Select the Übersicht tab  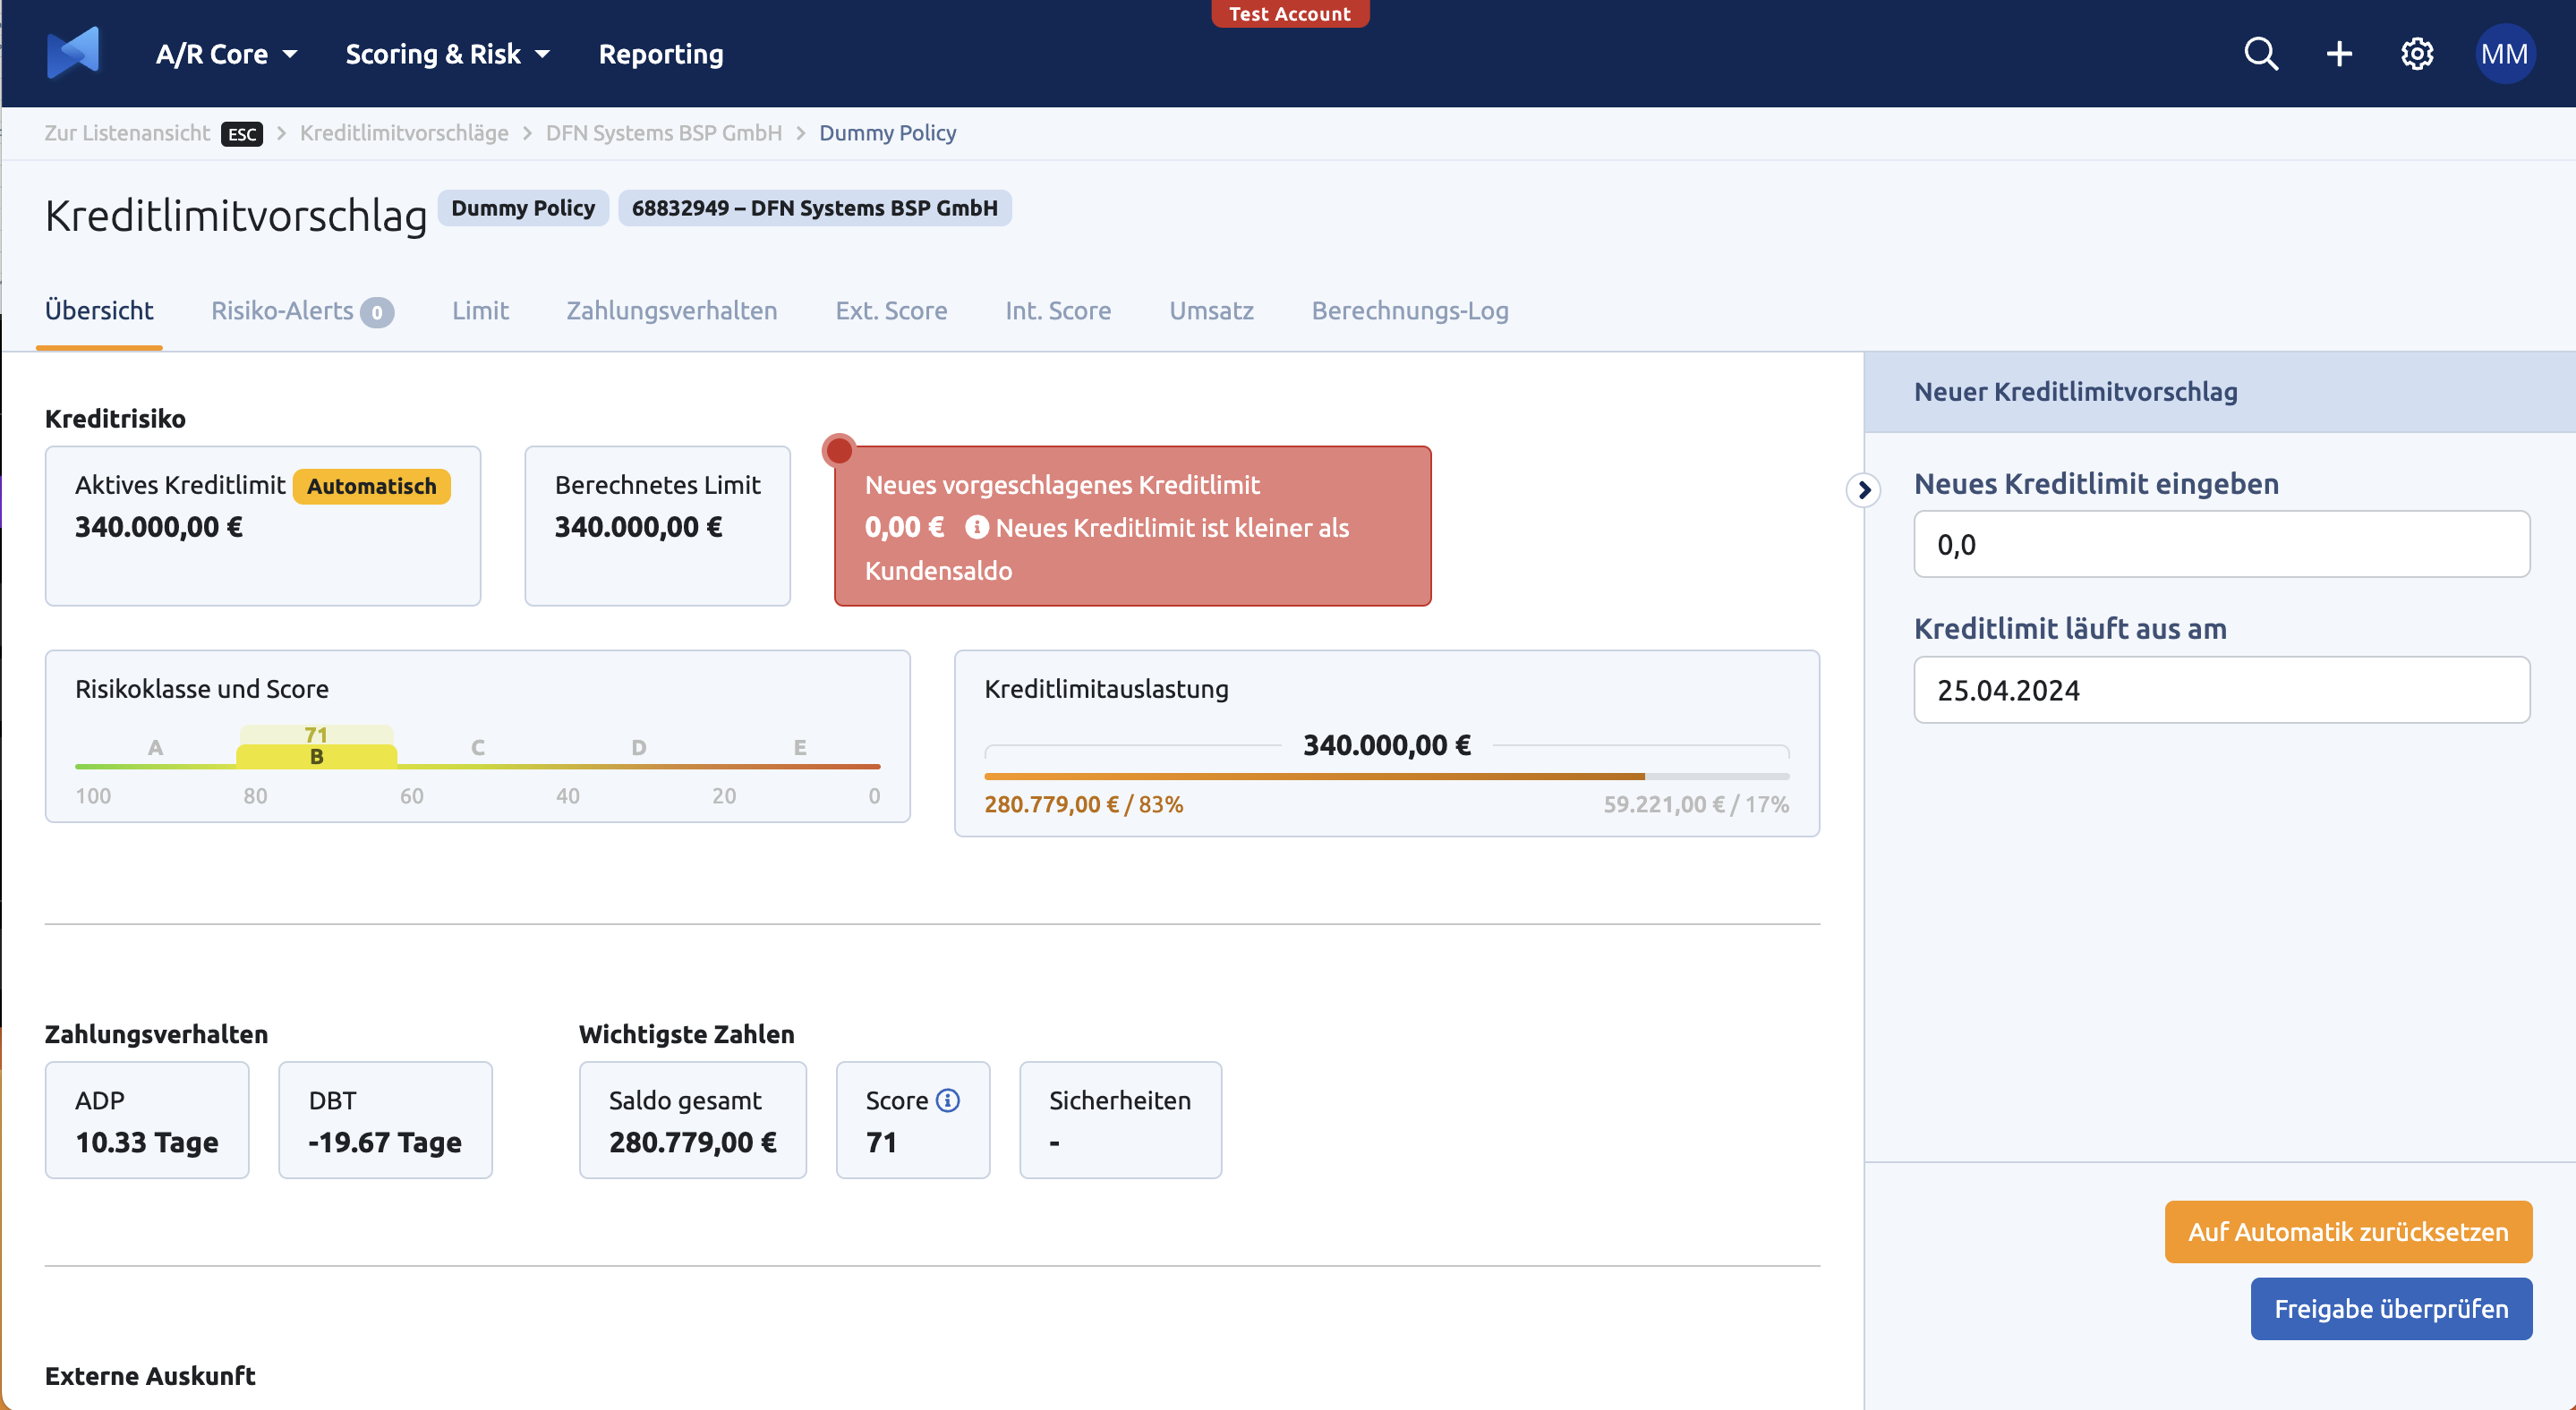point(99,310)
